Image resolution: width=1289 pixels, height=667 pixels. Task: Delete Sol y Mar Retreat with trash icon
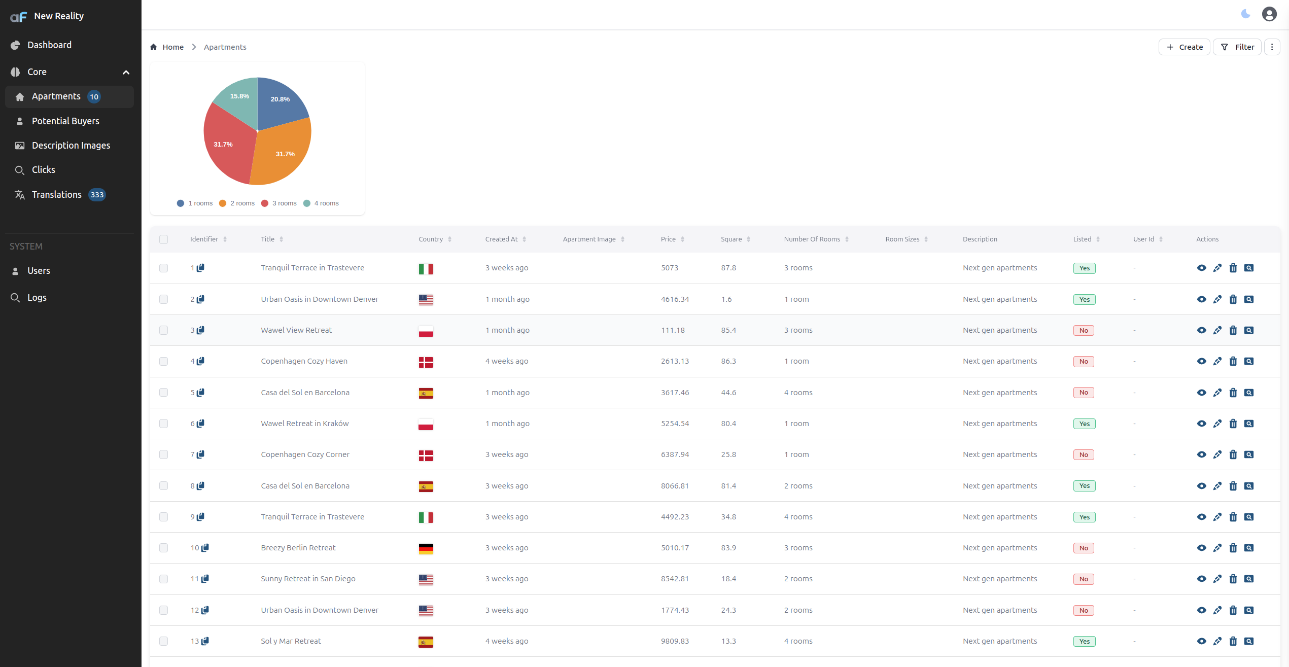pyautogui.click(x=1233, y=641)
